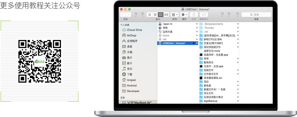This screenshot has width=297, height=117.
Task: Click the share (共享) toolbar icon
Action: 194,15
